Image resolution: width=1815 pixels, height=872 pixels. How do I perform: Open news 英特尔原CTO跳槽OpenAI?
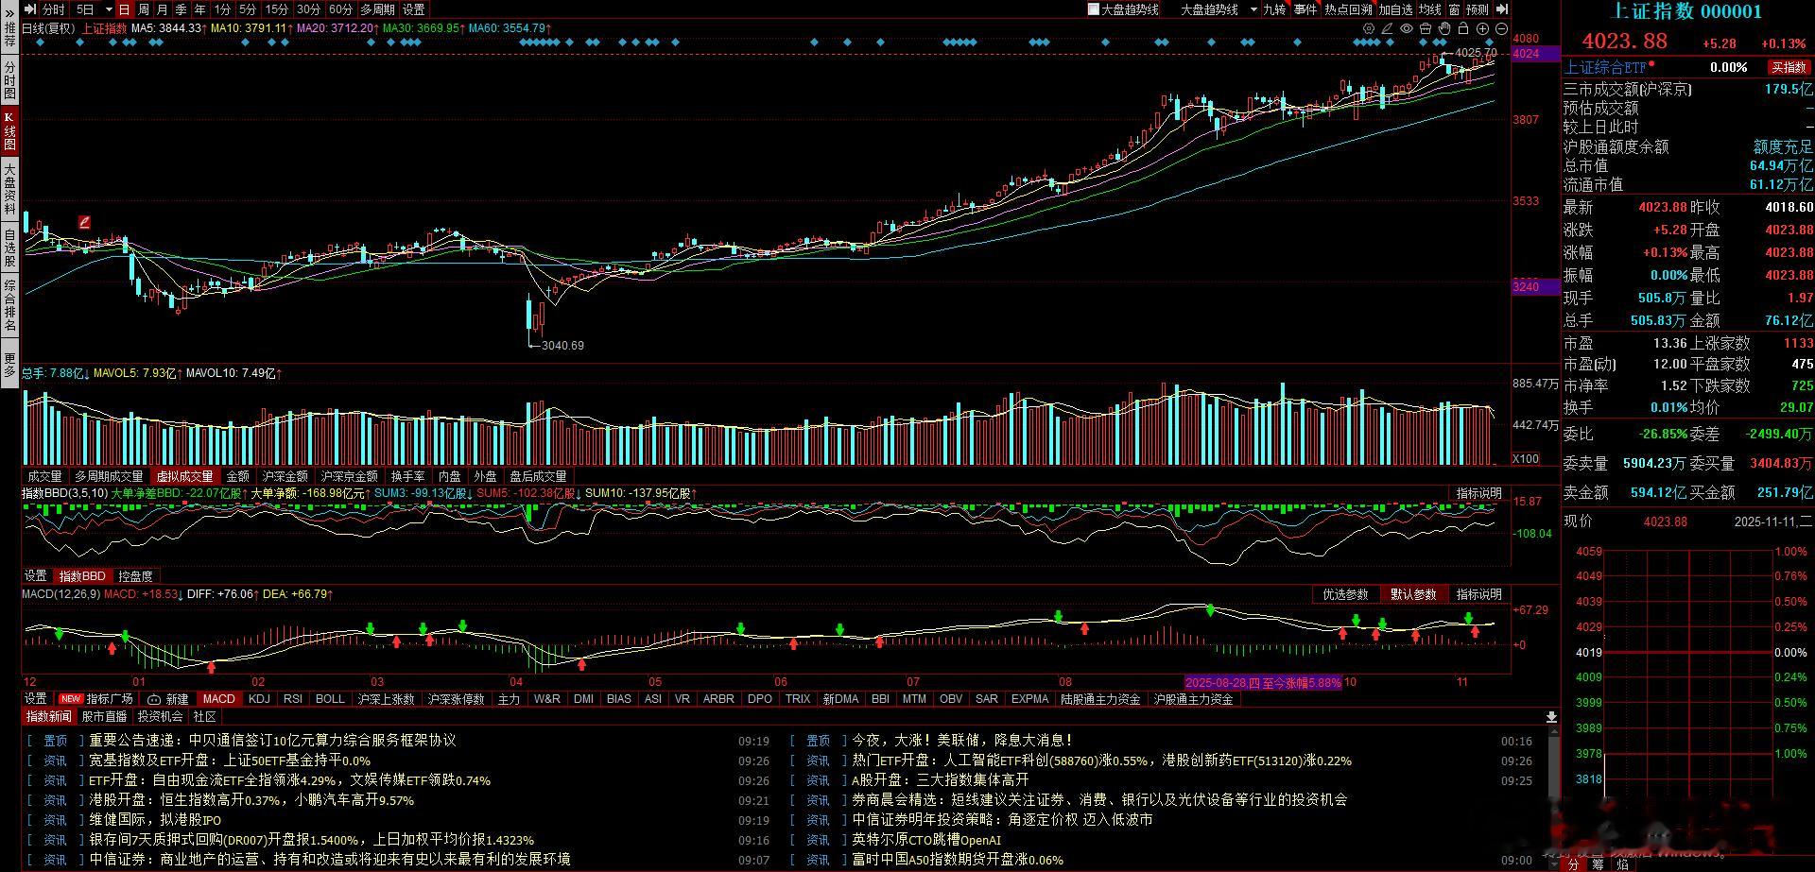tap(926, 840)
